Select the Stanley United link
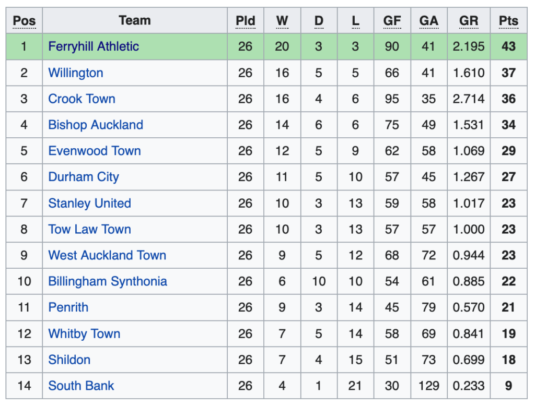This screenshot has width=535, height=406. (x=90, y=204)
